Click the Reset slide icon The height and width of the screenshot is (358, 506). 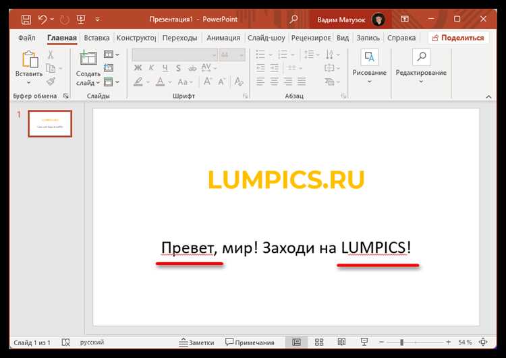pos(109,67)
